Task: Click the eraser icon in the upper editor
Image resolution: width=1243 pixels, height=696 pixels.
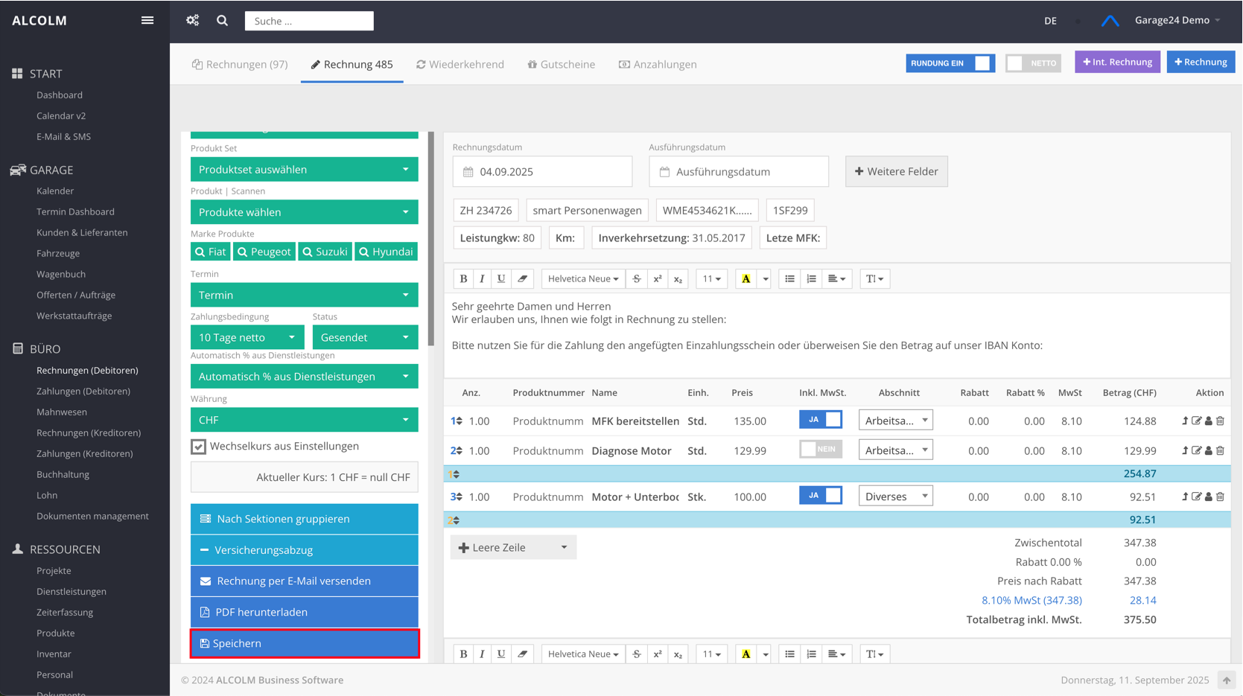Action: coord(523,278)
